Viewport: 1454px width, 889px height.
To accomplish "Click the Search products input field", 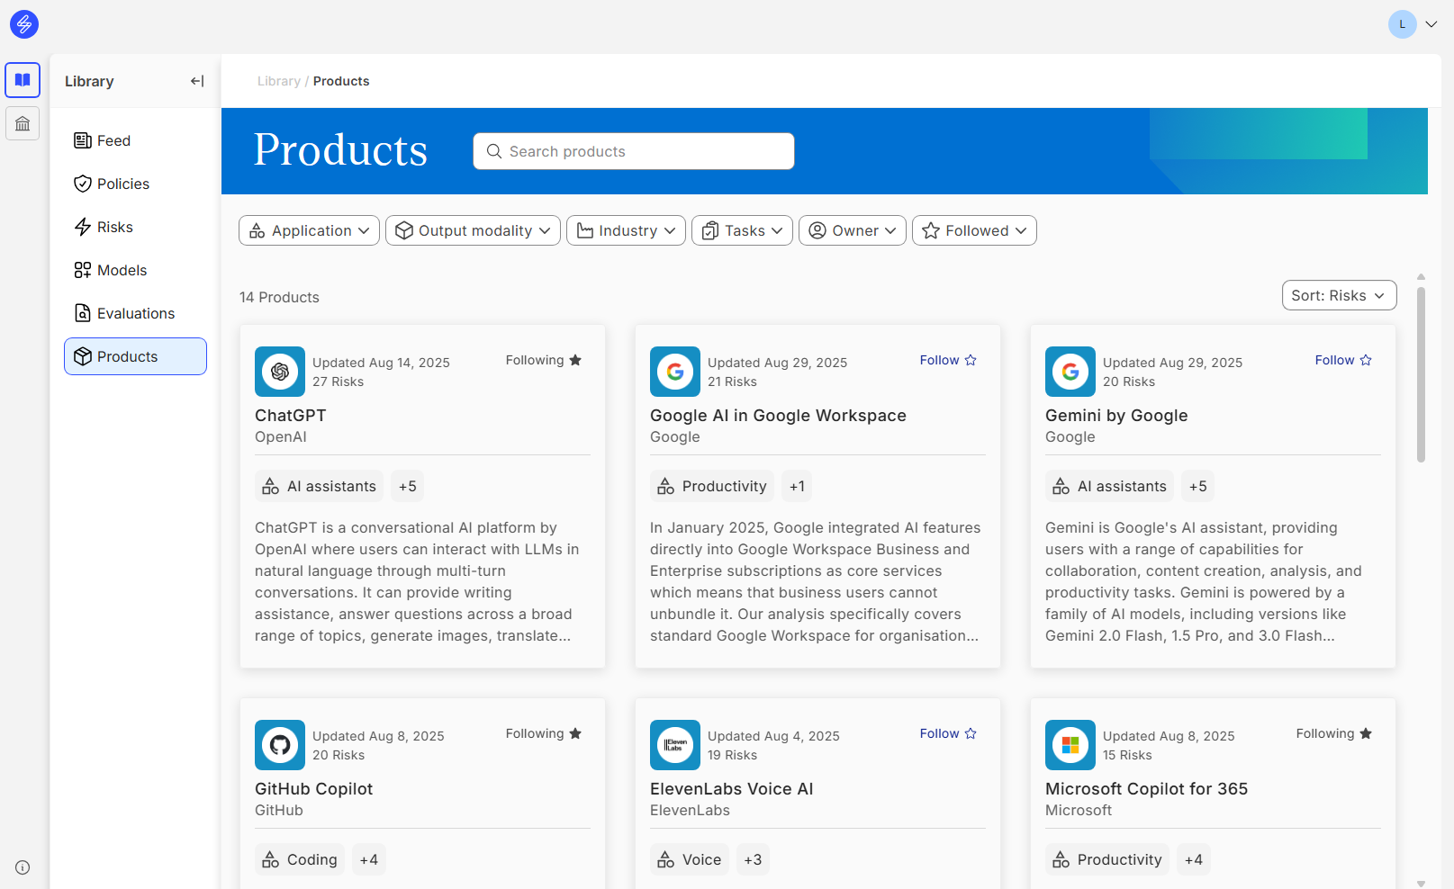I will (634, 151).
